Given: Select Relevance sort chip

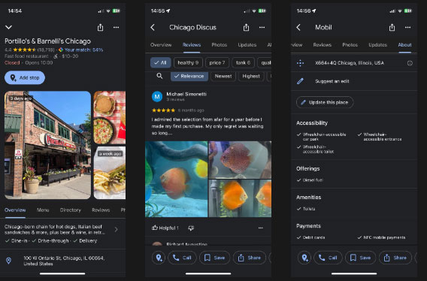Looking at the screenshot, I should pos(189,76).
